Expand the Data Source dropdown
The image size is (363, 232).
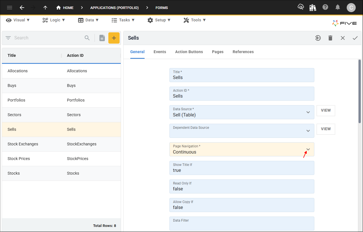click(308, 112)
